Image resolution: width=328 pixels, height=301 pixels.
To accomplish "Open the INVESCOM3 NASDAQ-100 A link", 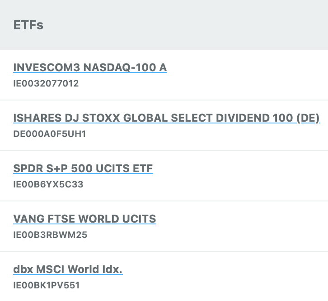I will pyautogui.click(x=90, y=68).
